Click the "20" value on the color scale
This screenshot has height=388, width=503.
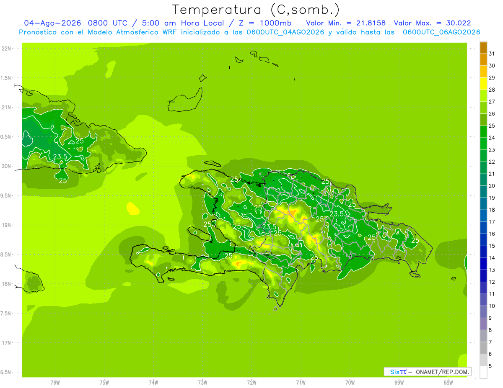[x=492, y=186]
